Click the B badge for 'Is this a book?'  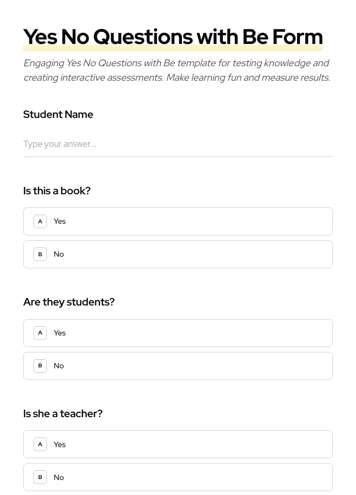(40, 254)
